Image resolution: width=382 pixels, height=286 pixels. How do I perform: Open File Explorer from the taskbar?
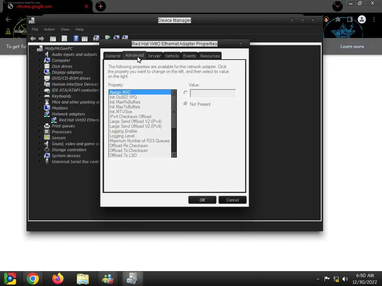click(x=83, y=279)
